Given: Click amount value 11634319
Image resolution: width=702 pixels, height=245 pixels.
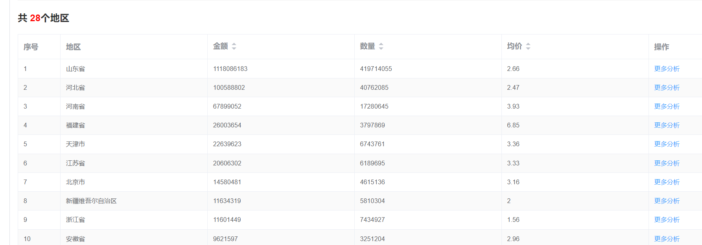Looking at the screenshot, I should (x=227, y=201).
